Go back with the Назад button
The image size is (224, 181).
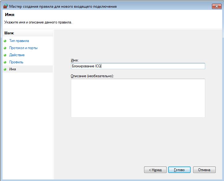tap(155, 170)
